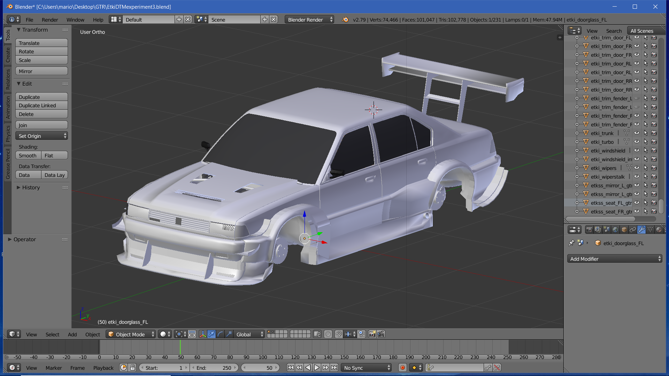This screenshot has width=669, height=376.
Task: Click the proportional editing circle icon
Action: (x=328, y=334)
